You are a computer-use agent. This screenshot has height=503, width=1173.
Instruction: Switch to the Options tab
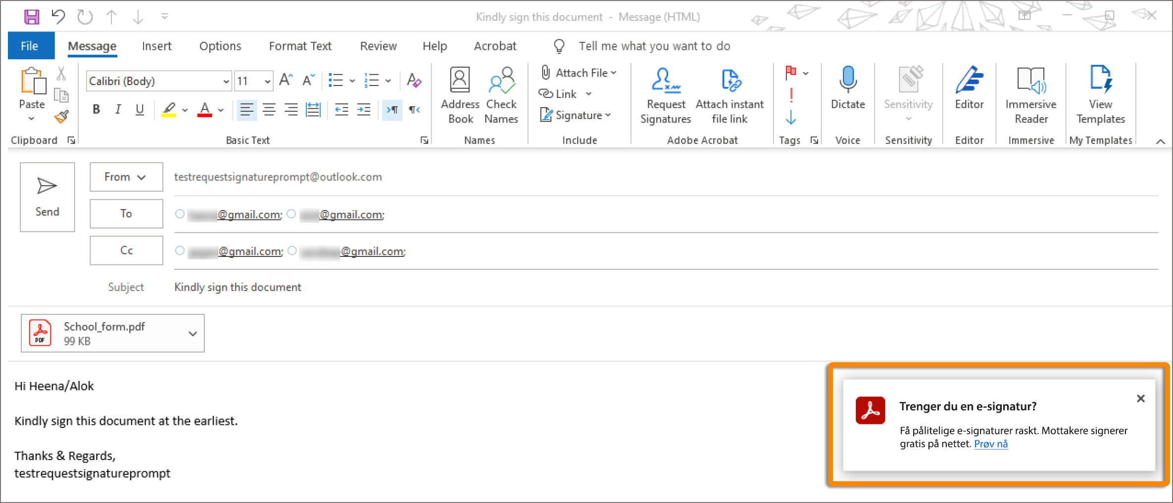click(220, 46)
